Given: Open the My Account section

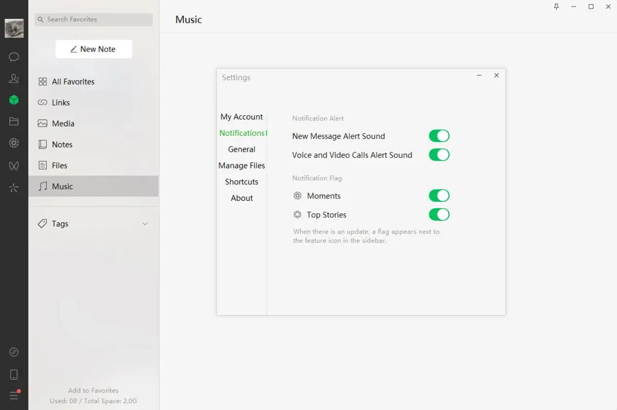Looking at the screenshot, I should tap(241, 116).
